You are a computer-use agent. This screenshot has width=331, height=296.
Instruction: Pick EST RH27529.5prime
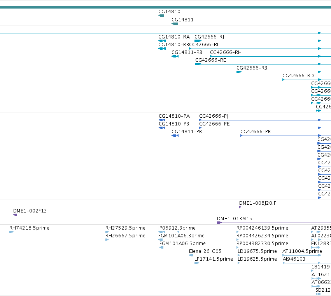tap(125, 228)
